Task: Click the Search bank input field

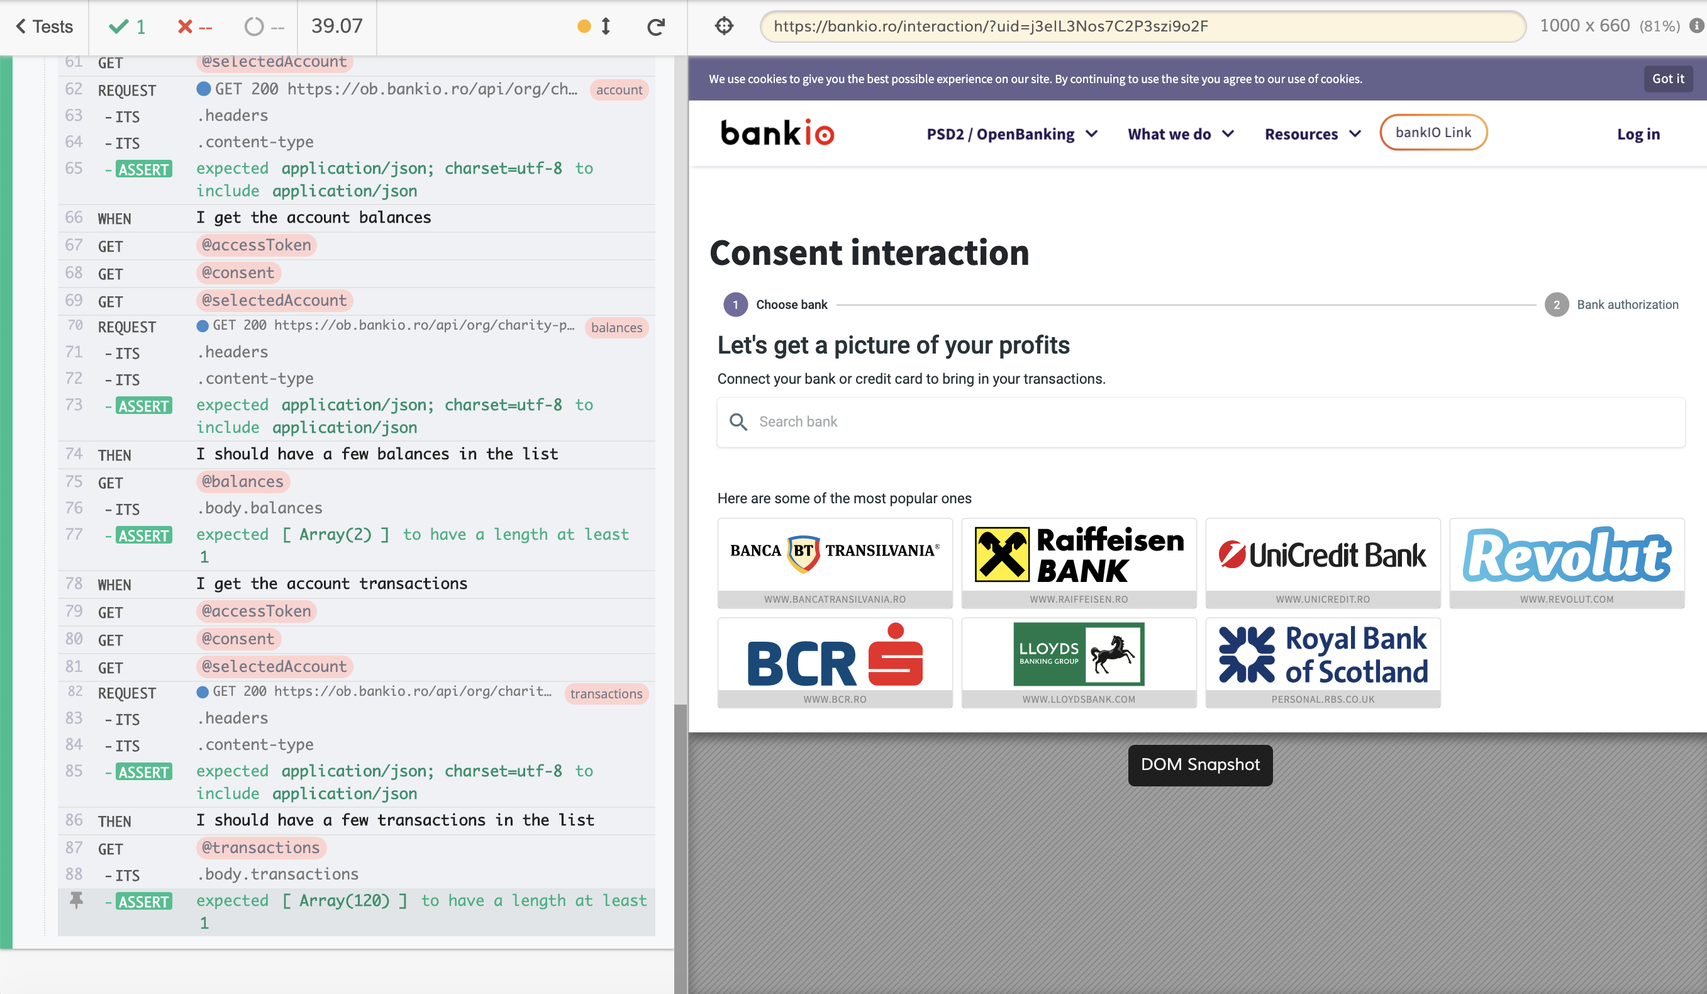Action: tap(1199, 422)
